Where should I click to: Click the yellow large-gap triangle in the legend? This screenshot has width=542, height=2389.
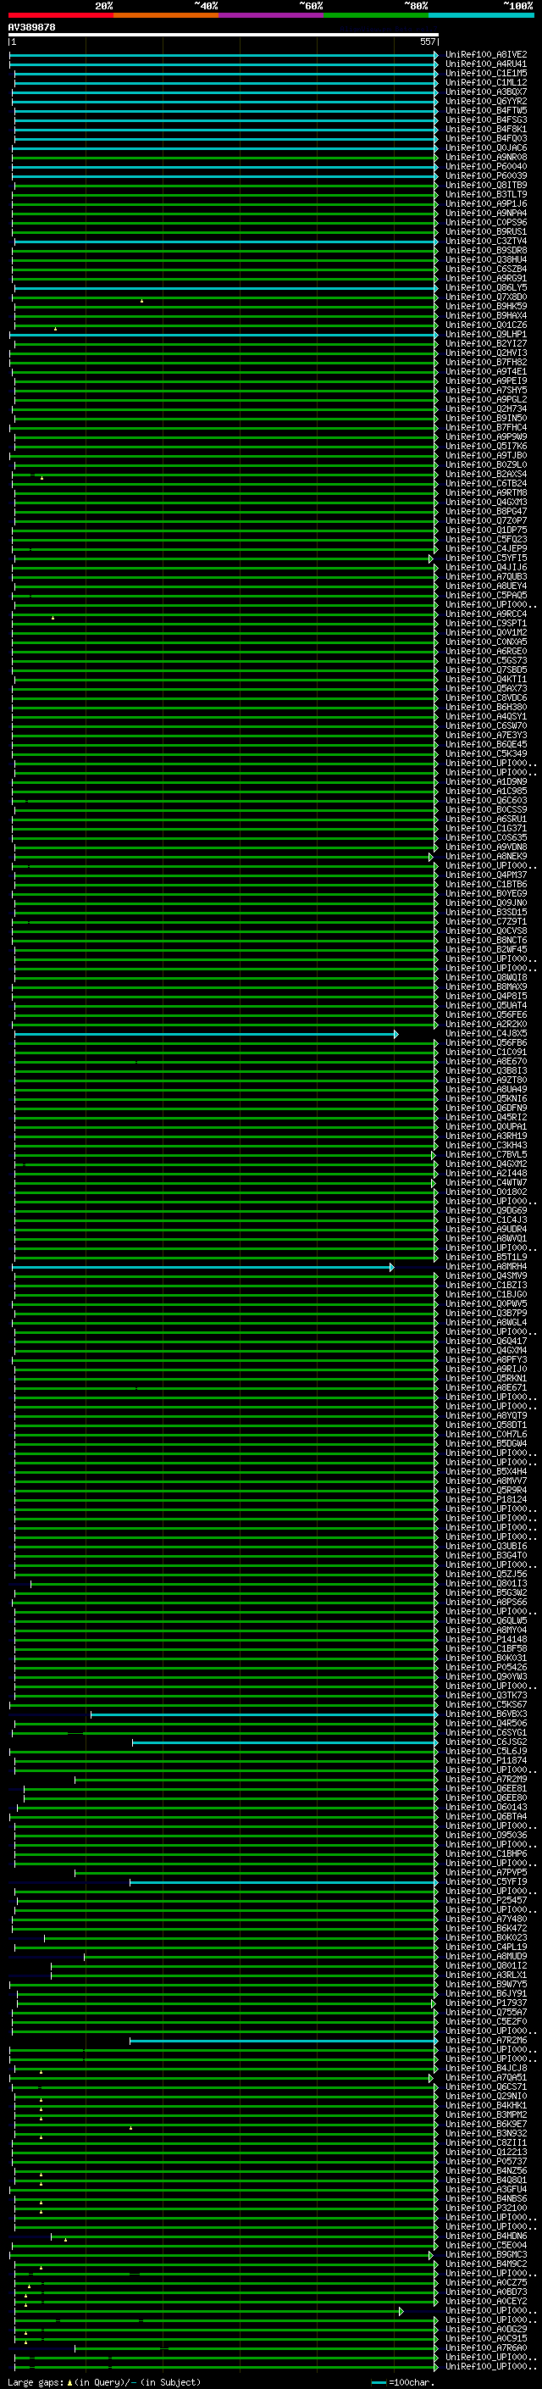tap(69, 2381)
